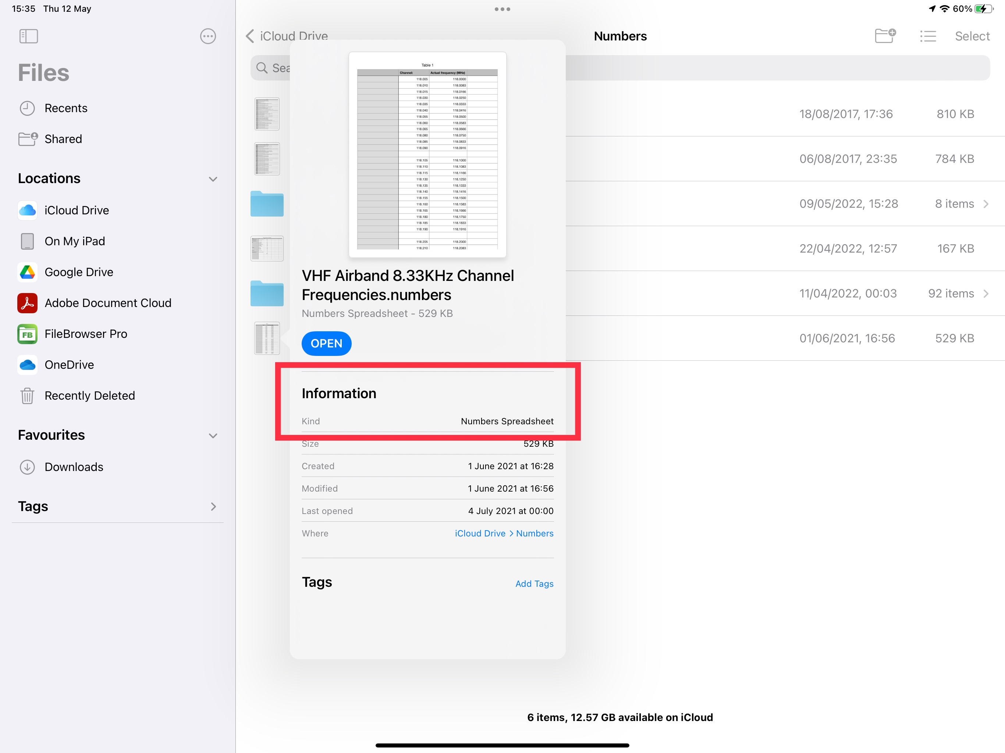This screenshot has height=753, width=1005.
Task: Open the OneDrive location
Action: [x=69, y=365]
